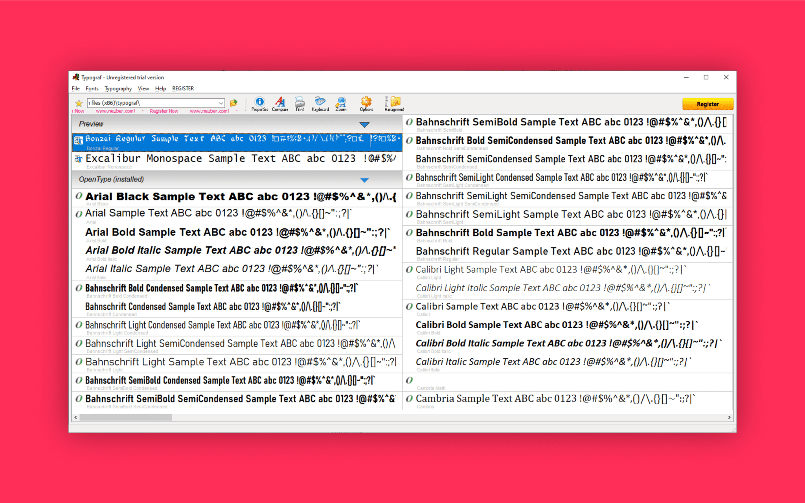Open the folder path dropdown
The height and width of the screenshot is (503, 805).
(x=221, y=103)
